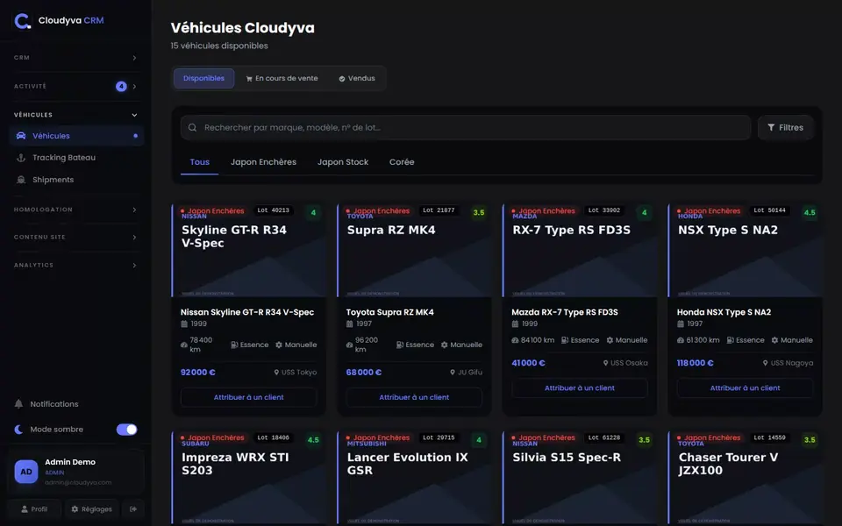Image resolution: width=842 pixels, height=526 pixels.
Task: Click the Cloudyva CRM logo icon
Action: pos(23,21)
